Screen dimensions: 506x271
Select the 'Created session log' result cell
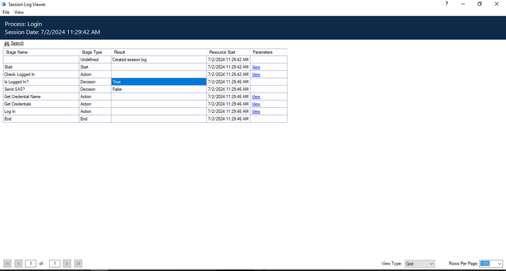click(159, 60)
